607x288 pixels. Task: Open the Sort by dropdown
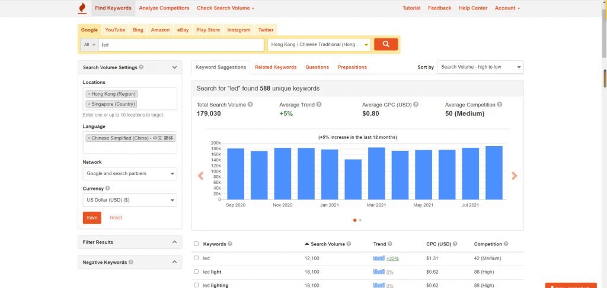[480, 67]
